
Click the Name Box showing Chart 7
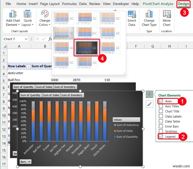[x=14, y=39]
